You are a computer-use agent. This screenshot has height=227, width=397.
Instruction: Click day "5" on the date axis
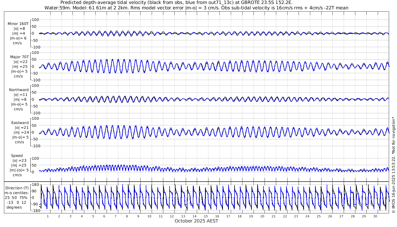coord(93,216)
